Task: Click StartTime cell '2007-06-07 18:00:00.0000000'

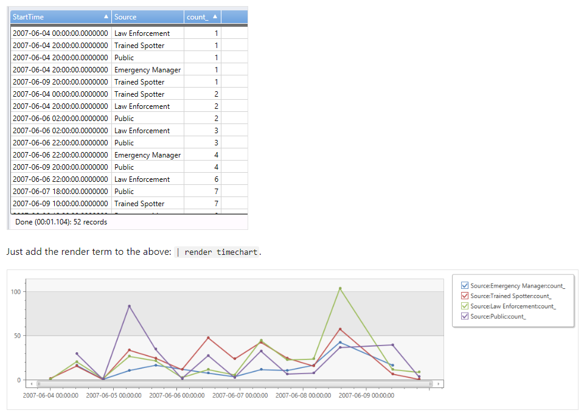Action: (x=61, y=192)
